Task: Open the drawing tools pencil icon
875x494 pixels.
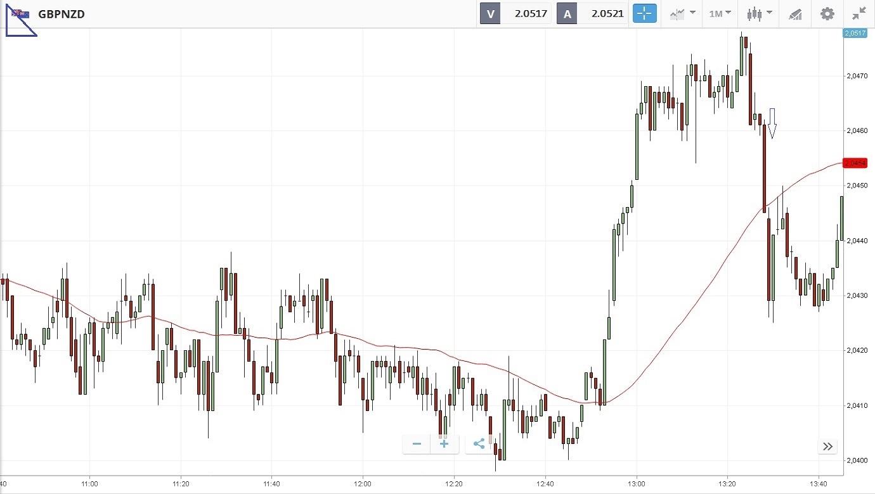Action: point(795,13)
